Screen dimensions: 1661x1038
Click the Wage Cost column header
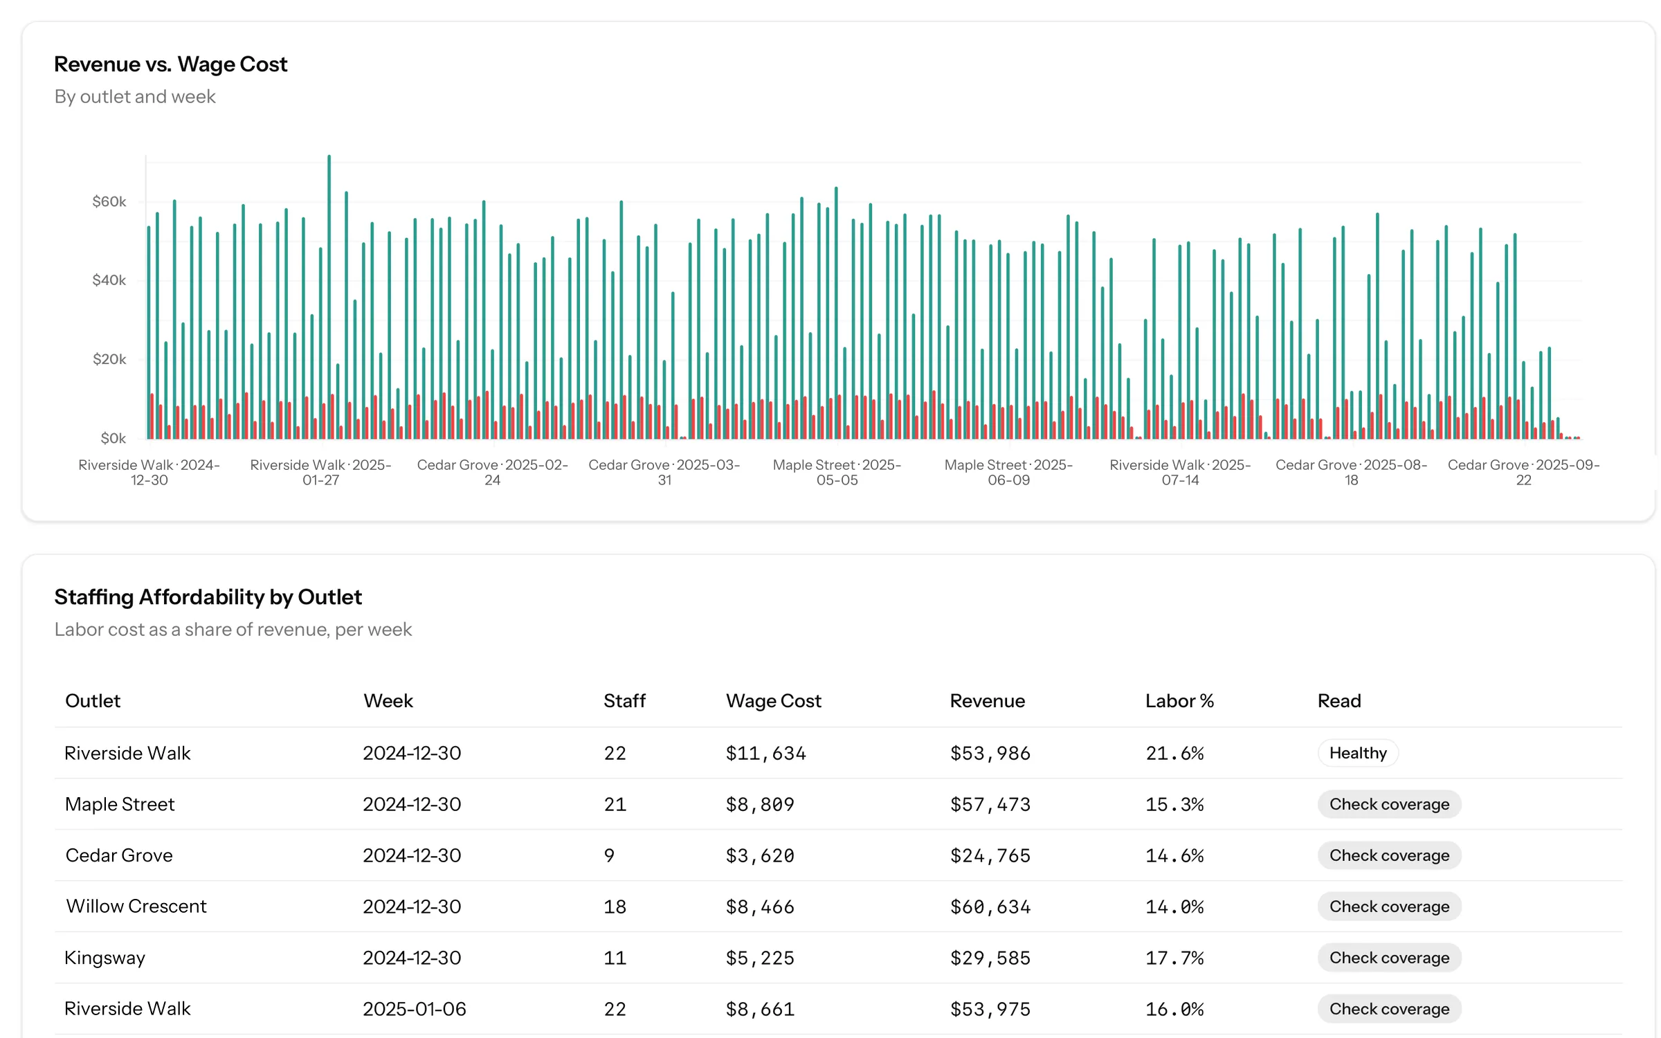tap(774, 700)
